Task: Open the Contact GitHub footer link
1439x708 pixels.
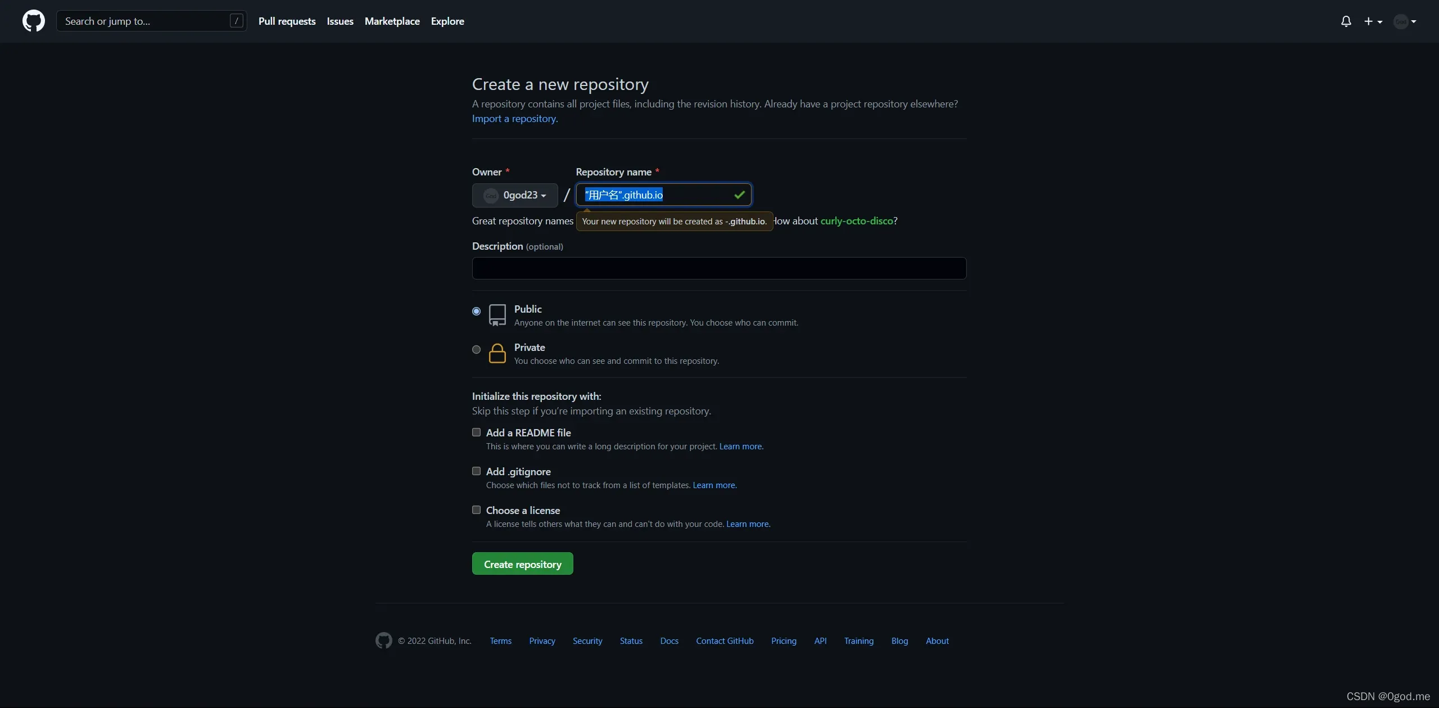Action: (725, 641)
